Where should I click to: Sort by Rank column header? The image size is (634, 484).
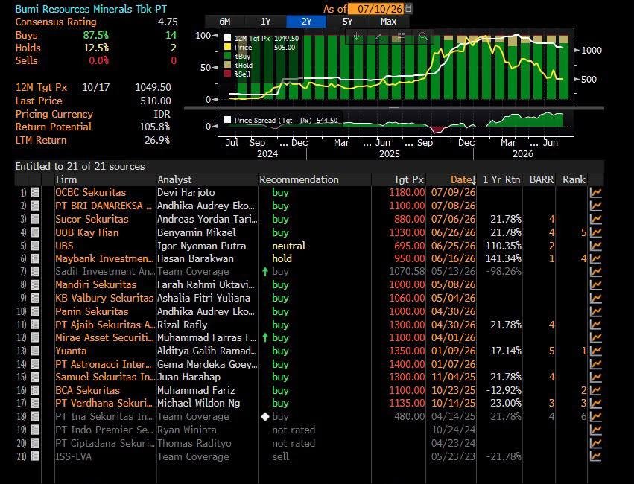coord(574,179)
